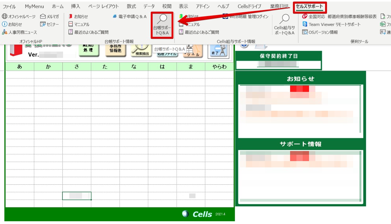Open the セミナー ribbon item

(x=50, y=24)
